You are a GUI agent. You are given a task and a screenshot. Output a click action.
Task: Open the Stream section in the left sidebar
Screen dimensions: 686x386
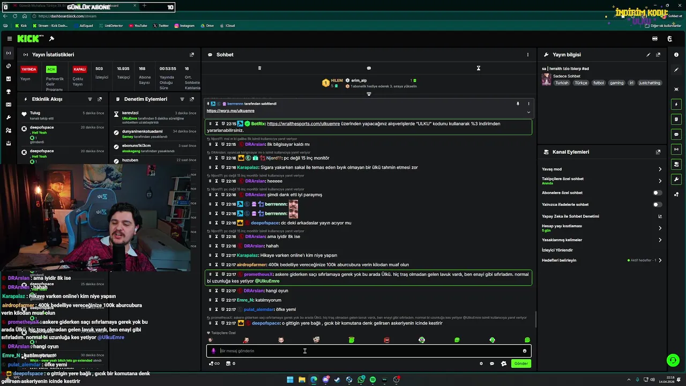pyautogui.click(x=9, y=53)
